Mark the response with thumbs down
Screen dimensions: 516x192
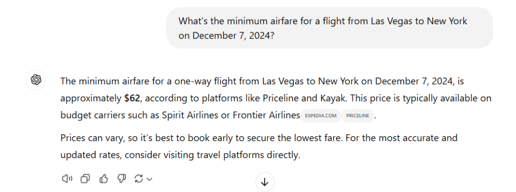click(x=122, y=178)
